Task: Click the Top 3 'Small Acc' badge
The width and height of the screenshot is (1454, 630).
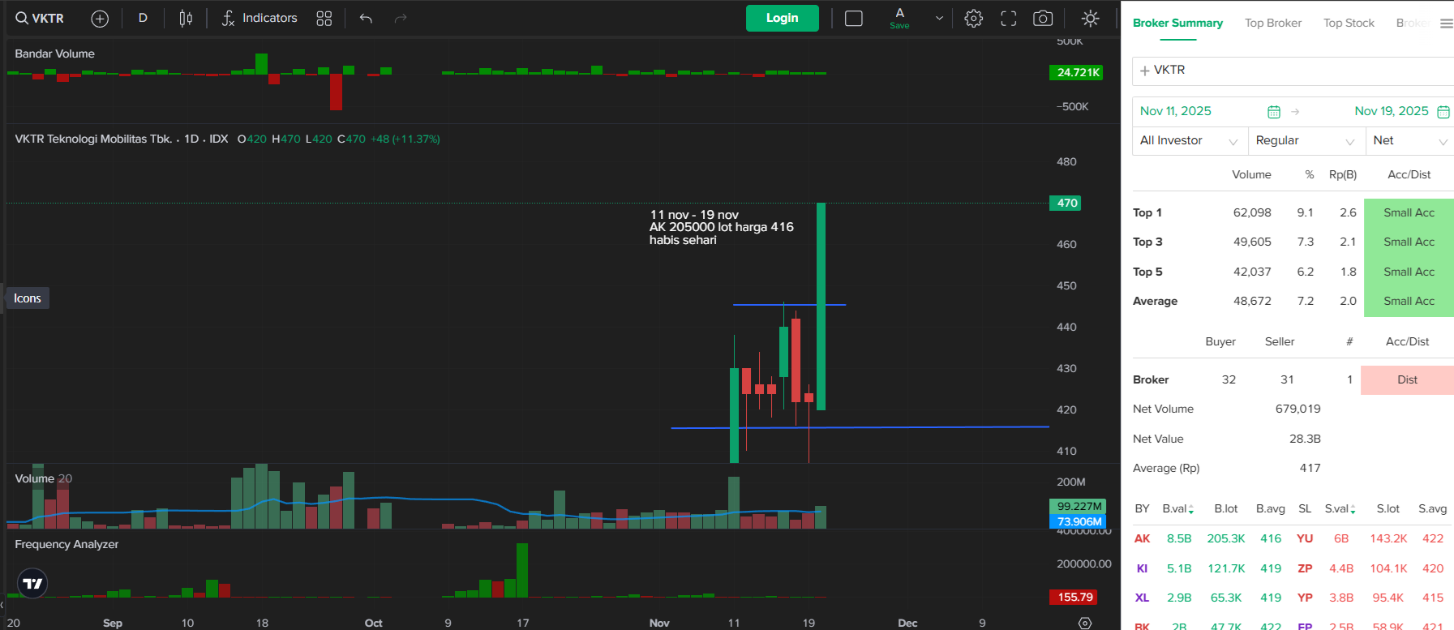Action: pos(1409,242)
